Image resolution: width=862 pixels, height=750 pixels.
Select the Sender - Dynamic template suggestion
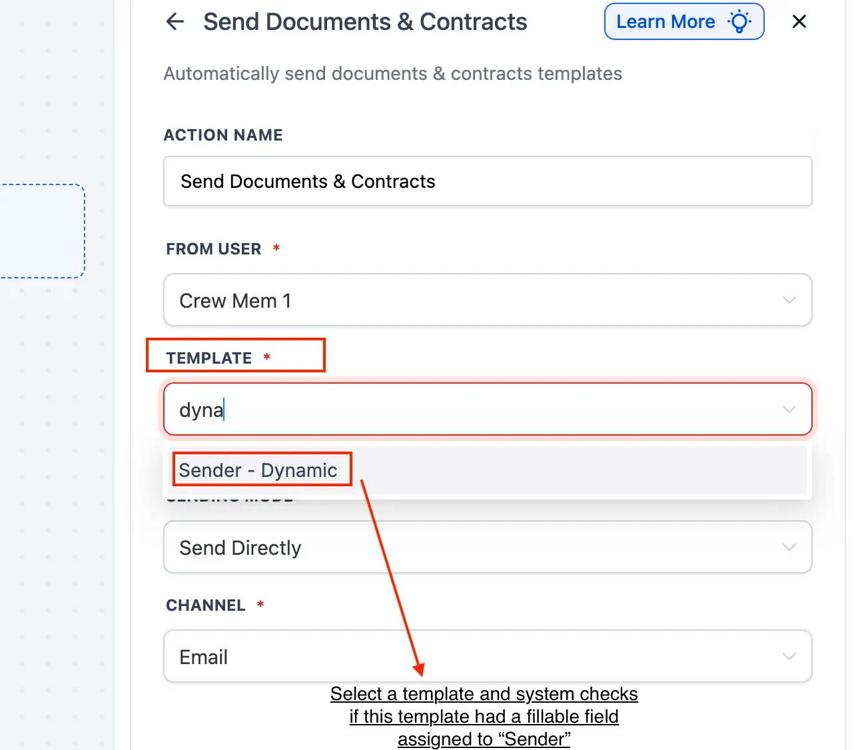(261, 470)
